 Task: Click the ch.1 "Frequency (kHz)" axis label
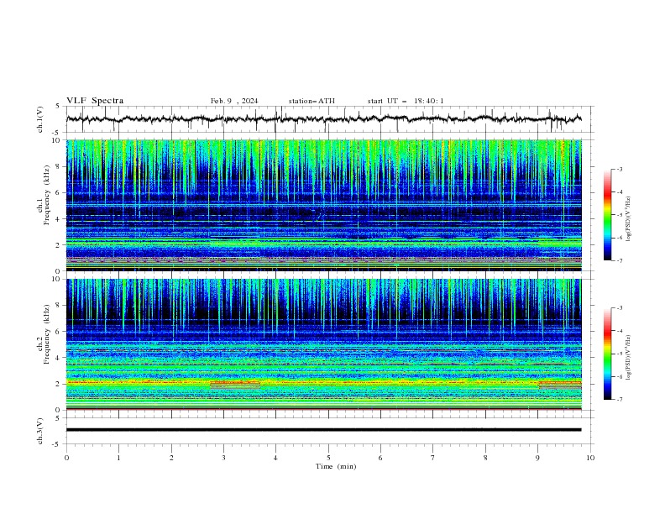click(x=47, y=195)
